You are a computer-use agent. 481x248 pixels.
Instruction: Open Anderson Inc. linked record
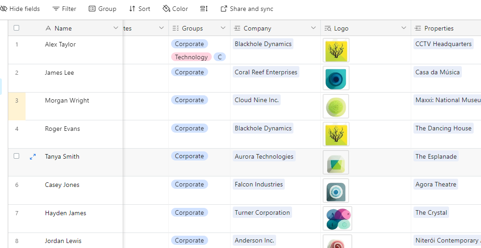[x=254, y=240]
